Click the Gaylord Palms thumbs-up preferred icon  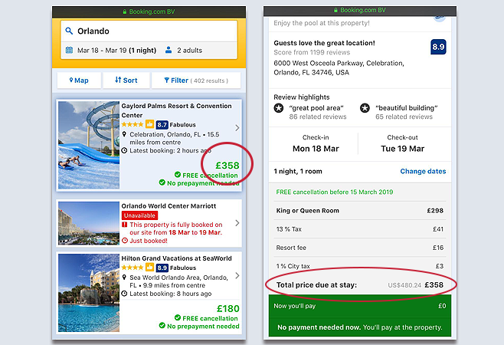(149, 124)
